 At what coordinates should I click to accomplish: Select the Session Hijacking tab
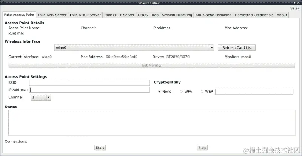click(177, 15)
